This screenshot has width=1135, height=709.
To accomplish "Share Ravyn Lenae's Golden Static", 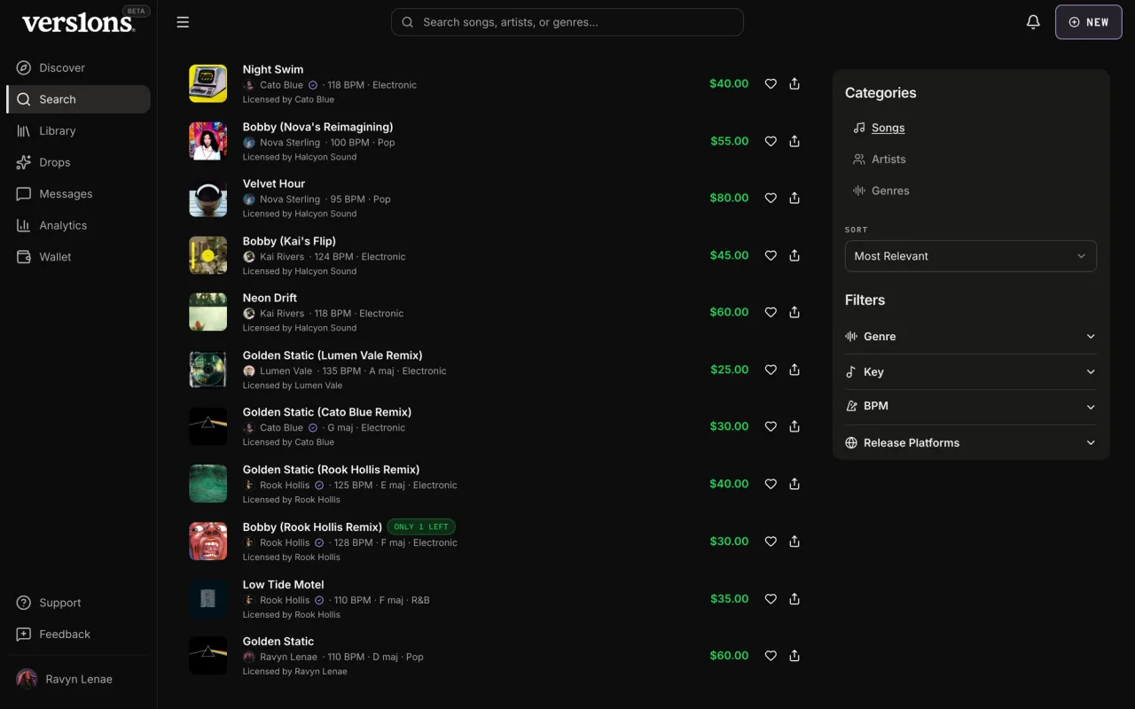I will [x=794, y=656].
